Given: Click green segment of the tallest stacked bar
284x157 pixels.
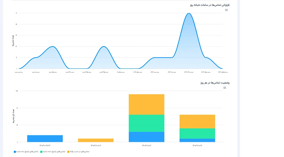Looking at the screenshot, I should click(146, 123).
